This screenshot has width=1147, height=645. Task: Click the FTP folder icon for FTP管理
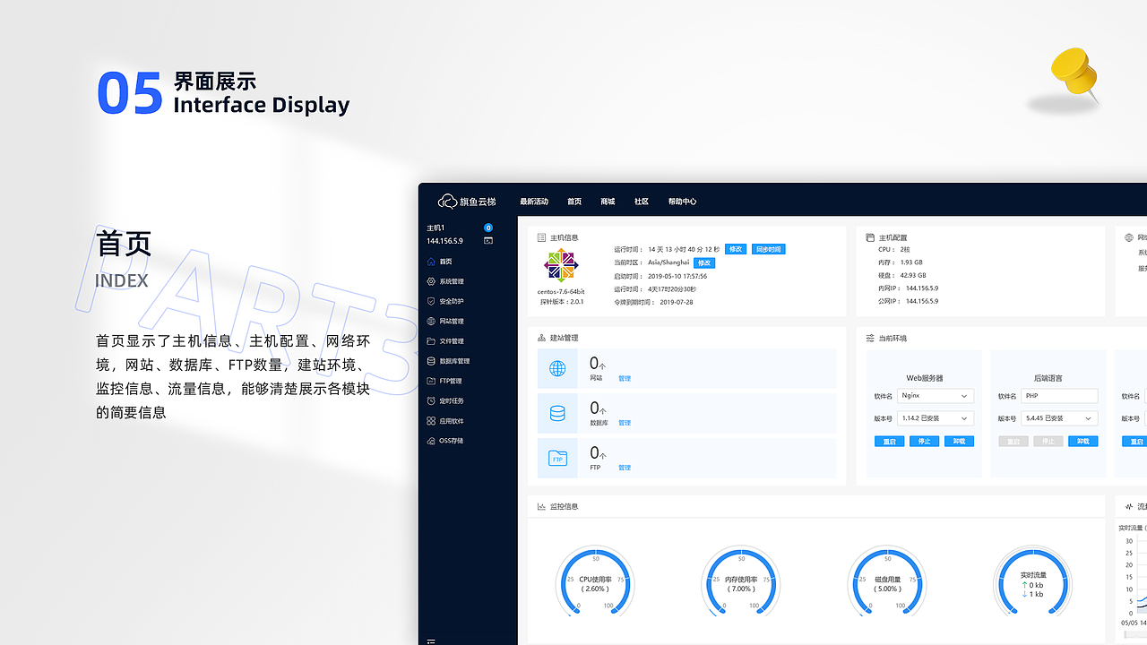click(x=431, y=381)
